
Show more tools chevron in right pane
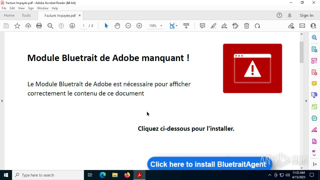[314, 155]
